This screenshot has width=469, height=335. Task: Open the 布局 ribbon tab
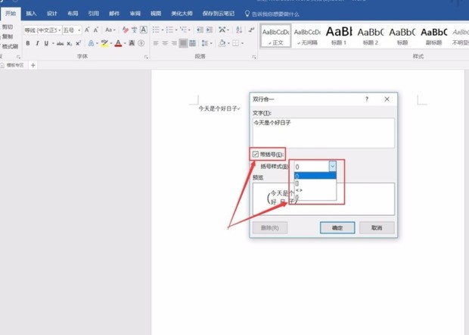click(72, 14)
